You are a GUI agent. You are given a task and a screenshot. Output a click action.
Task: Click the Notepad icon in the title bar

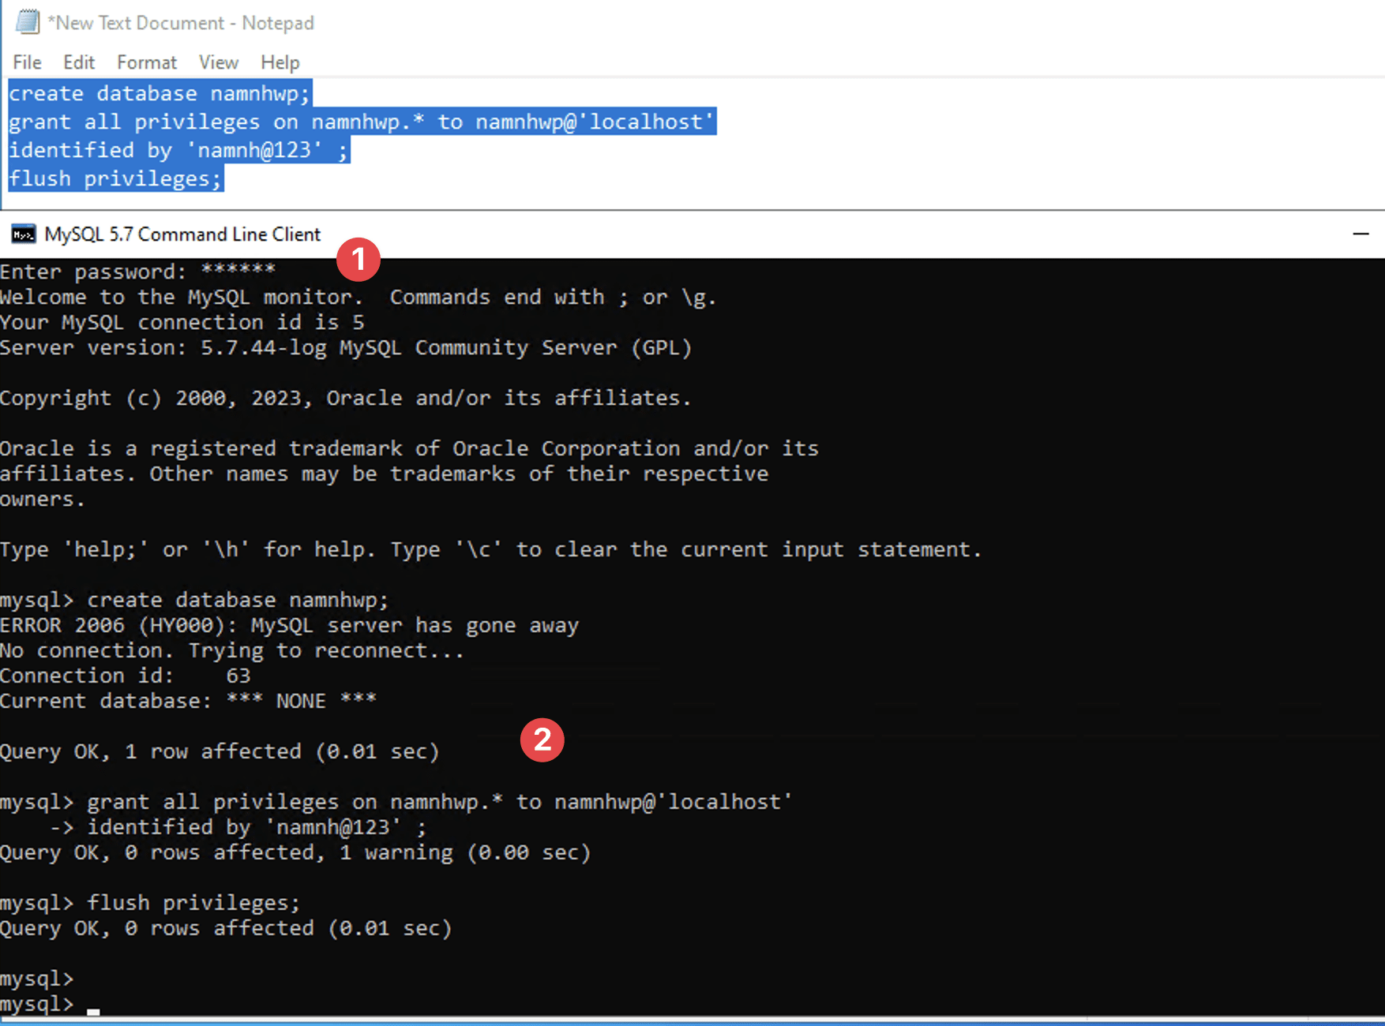[27, 22]
